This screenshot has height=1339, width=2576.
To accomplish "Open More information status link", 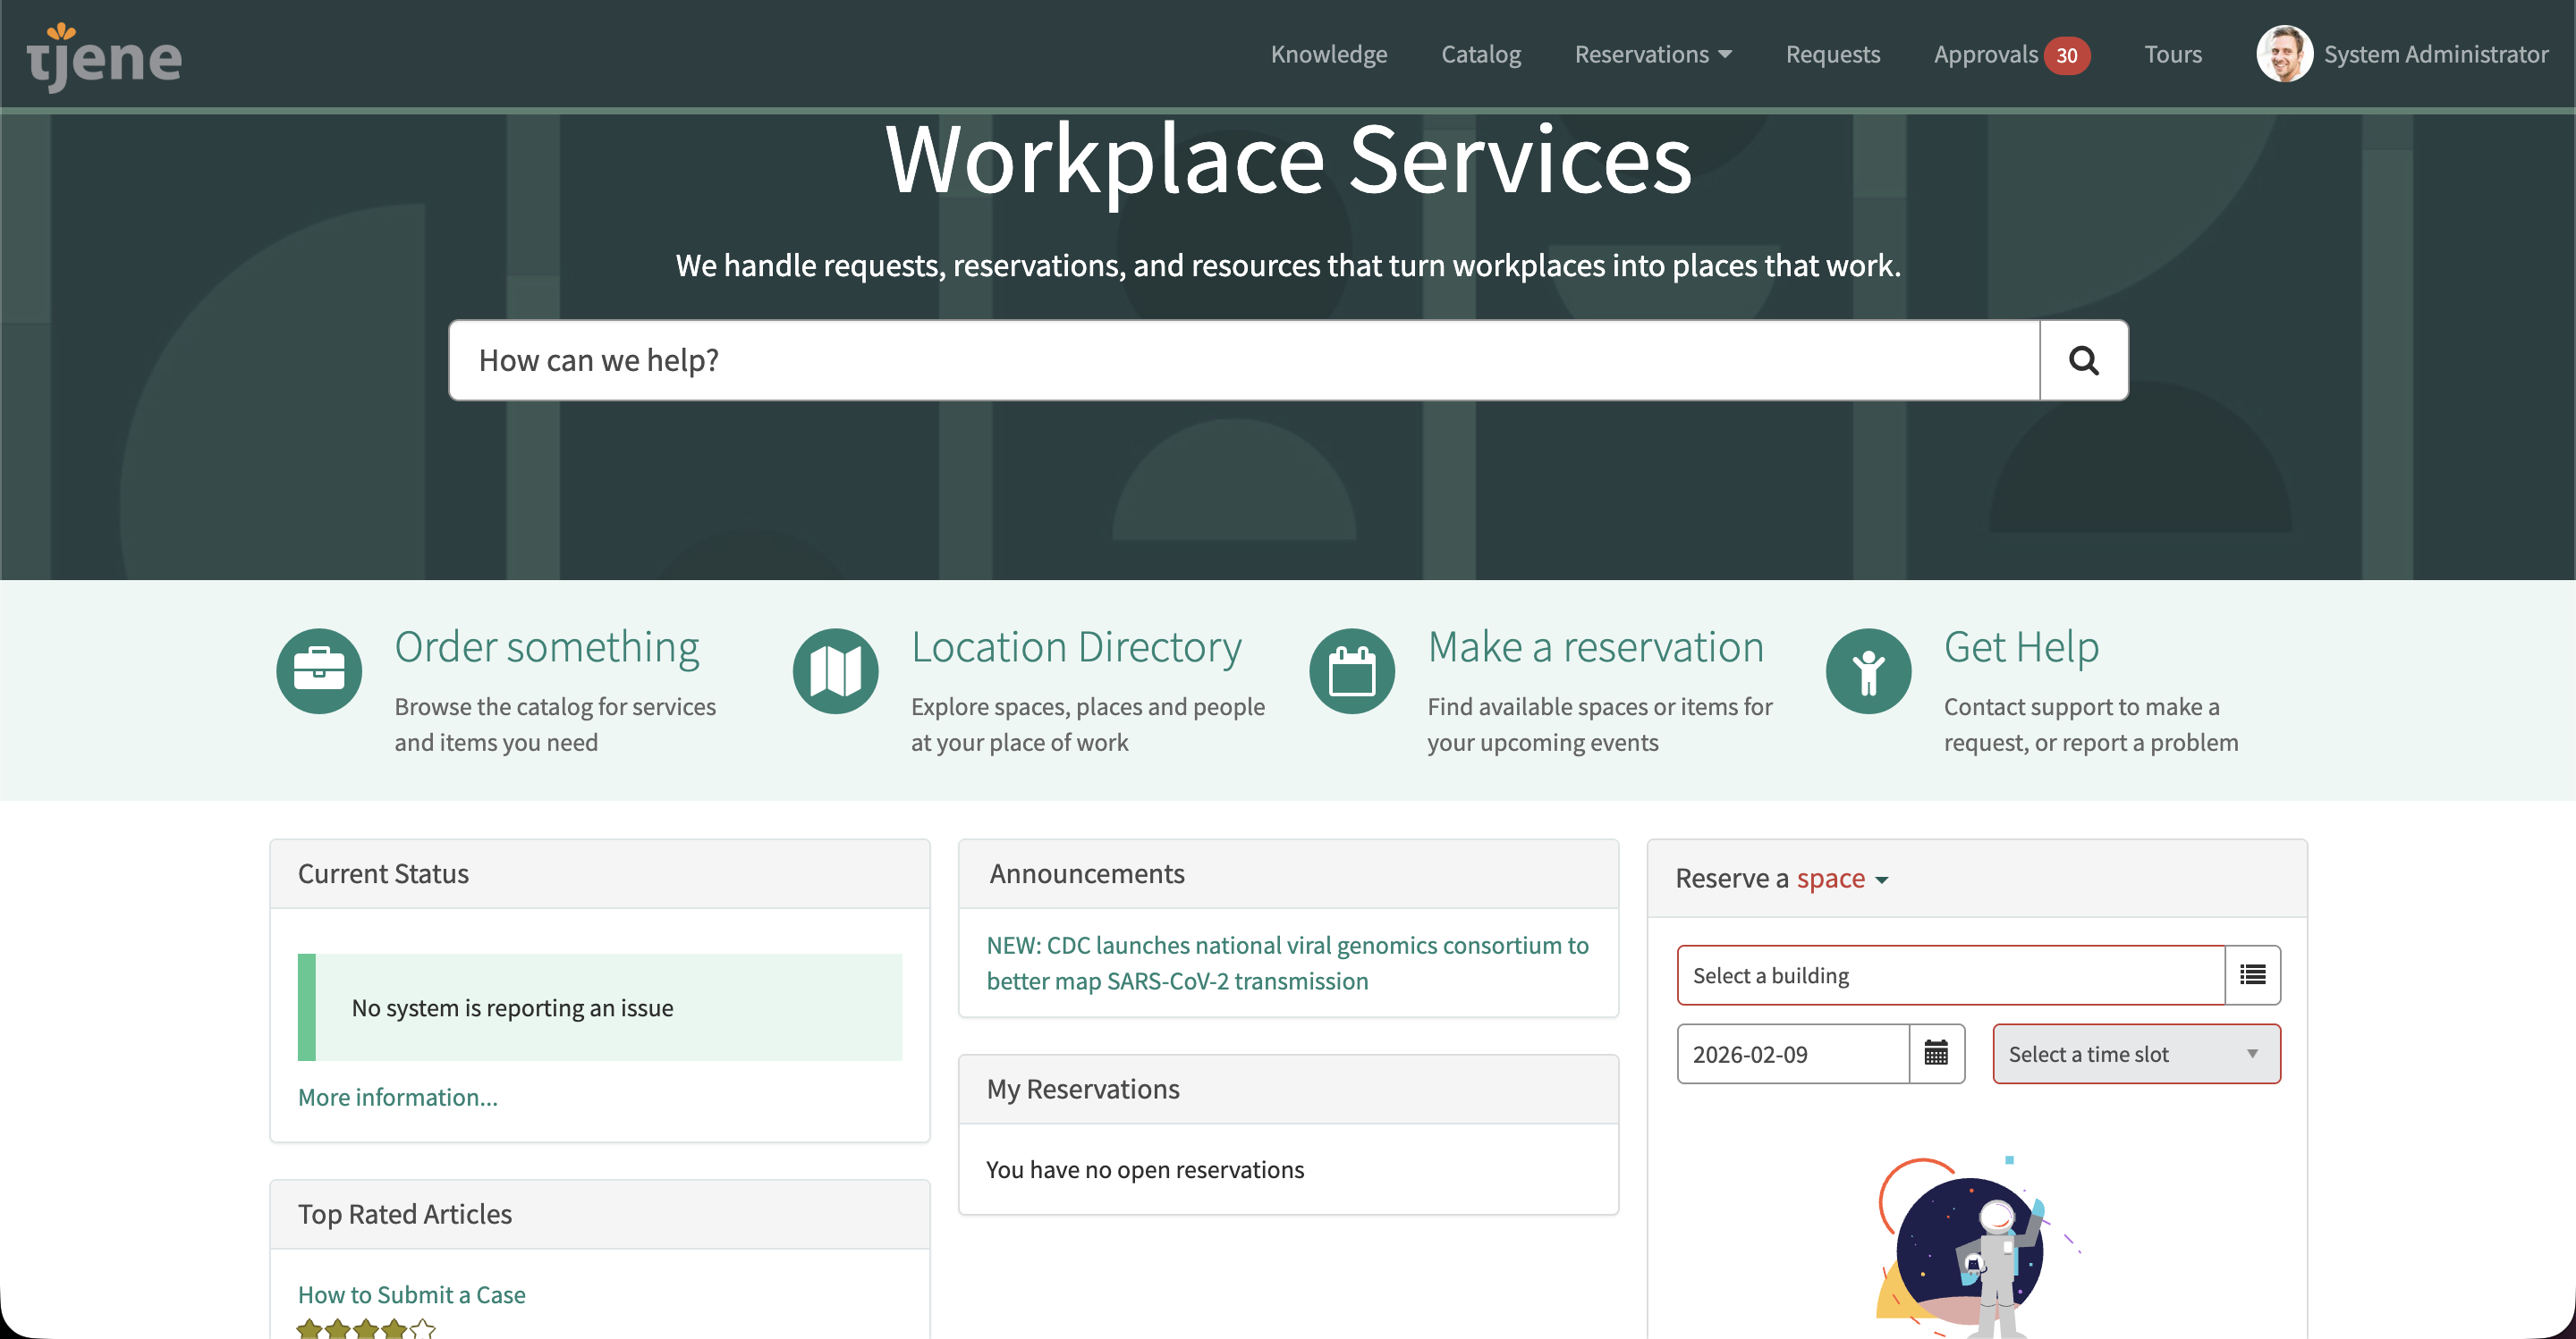I will click(x=397, y=1097).
